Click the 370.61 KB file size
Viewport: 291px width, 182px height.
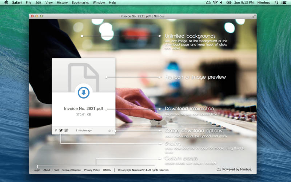point(84,114)
